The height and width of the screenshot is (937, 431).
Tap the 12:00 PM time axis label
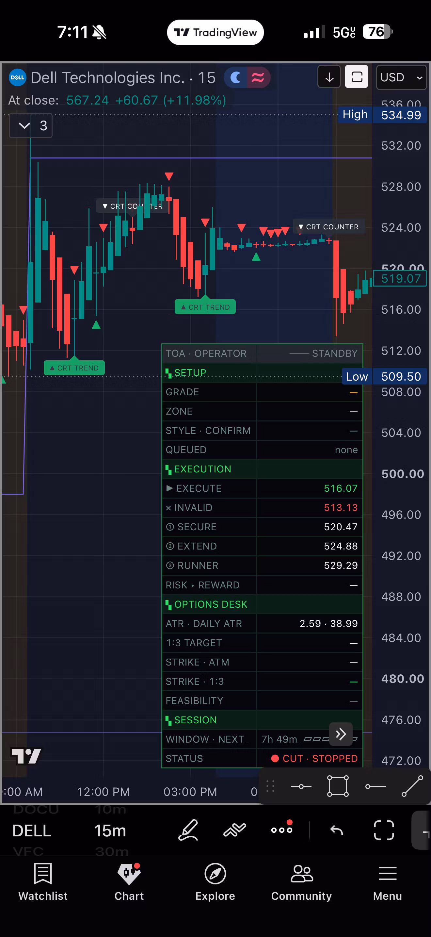pyautogui.click(x=103, y=792)
